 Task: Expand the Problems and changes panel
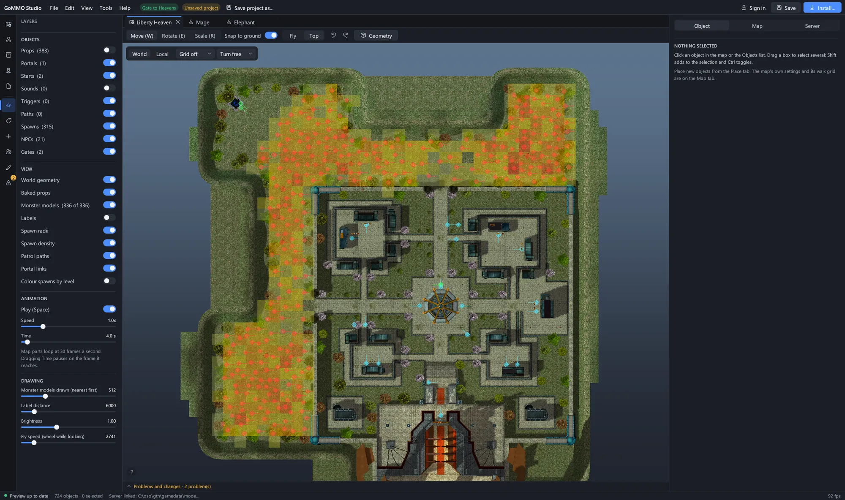pyautogui.click(x=169, y=486)
